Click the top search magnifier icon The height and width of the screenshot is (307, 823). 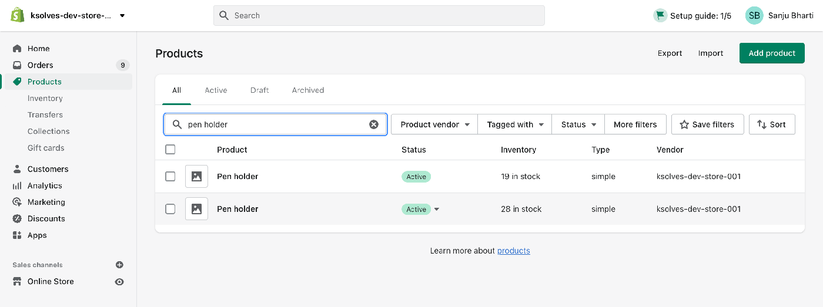(224, 16)
